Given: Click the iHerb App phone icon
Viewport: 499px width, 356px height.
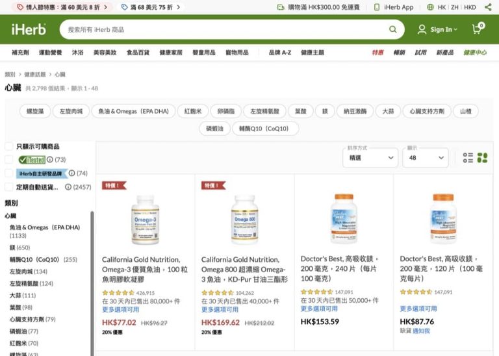Looking at the screenshot, I should click(377, 7).
